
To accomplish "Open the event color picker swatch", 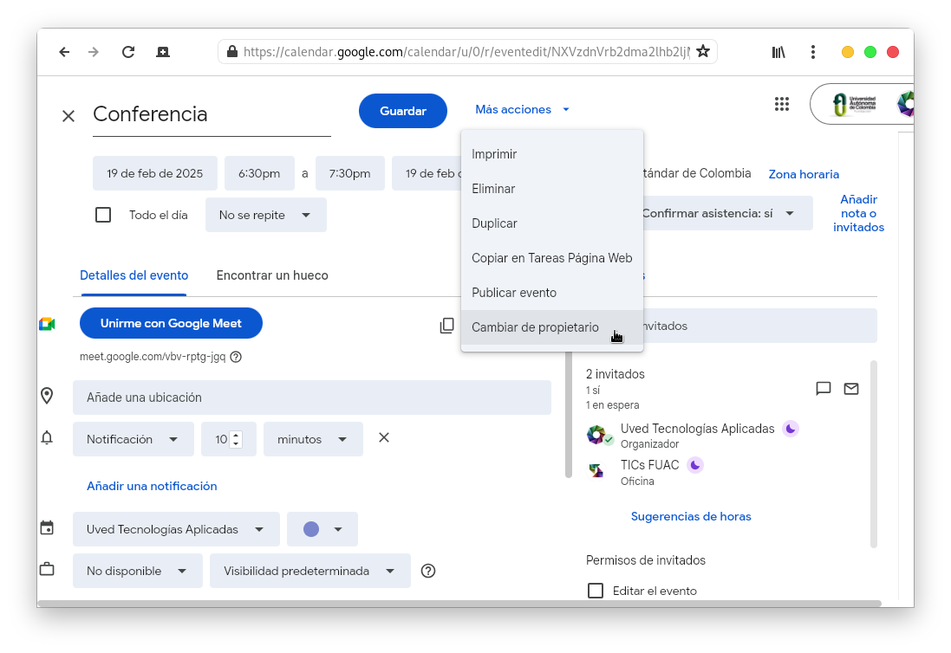I will (x=322, y=529).
